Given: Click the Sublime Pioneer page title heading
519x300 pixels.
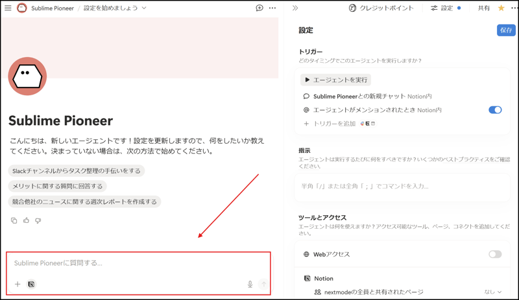Looking at the screenshot, I should coord(60,121).
